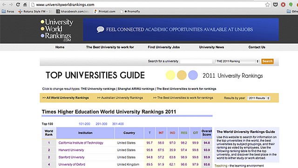Click the green extension icon
Screen dimensions: 298x168
pyautogui.click(x=291, y=4)
